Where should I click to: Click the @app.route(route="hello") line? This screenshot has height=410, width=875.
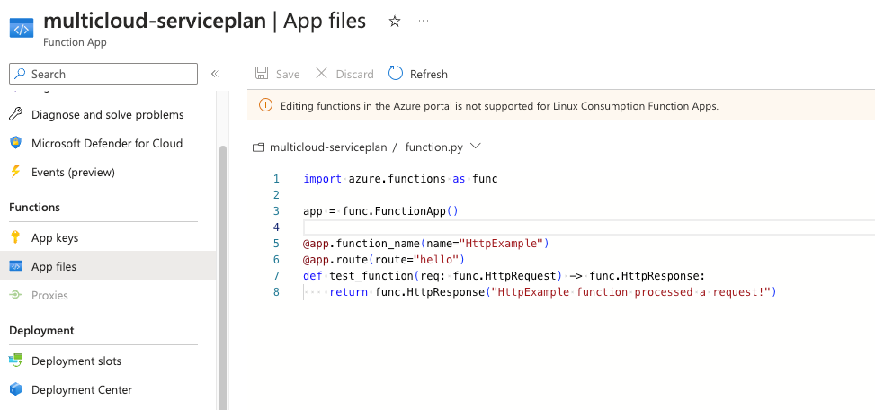pos(384,260)
